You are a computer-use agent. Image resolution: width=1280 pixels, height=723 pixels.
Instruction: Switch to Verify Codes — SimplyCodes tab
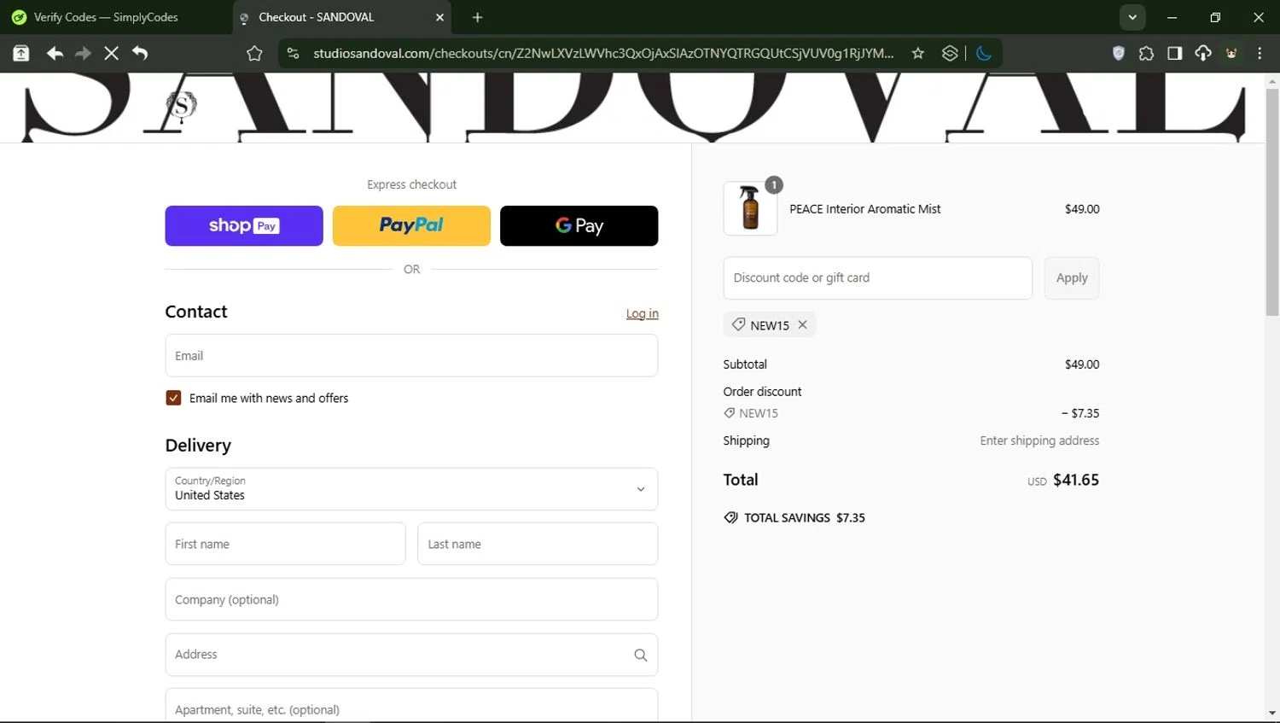(107, 17)
